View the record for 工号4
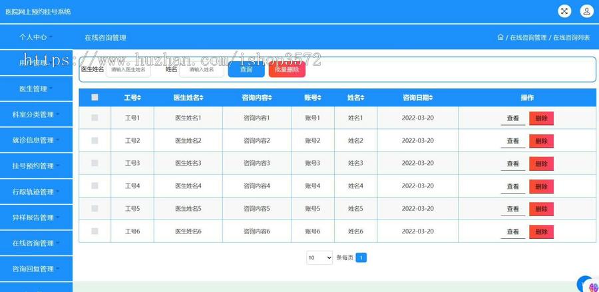Viewport: 599px width, 292px height. tap(512, 186)
